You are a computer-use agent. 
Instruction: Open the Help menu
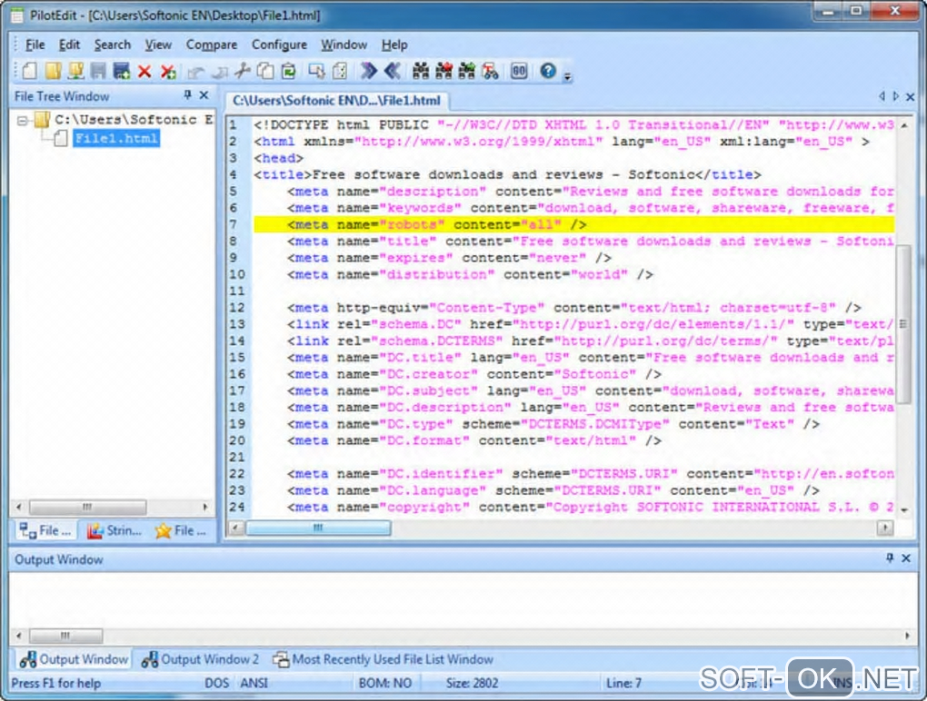tap(394, 44)
